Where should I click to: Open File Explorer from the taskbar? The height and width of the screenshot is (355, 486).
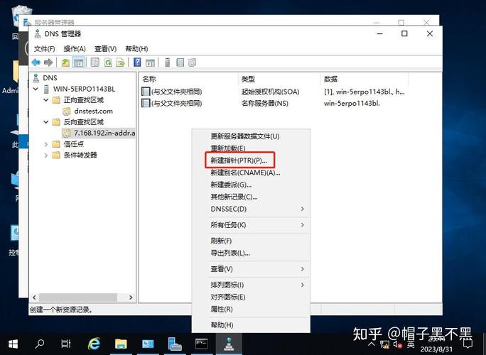pos(121,344)
